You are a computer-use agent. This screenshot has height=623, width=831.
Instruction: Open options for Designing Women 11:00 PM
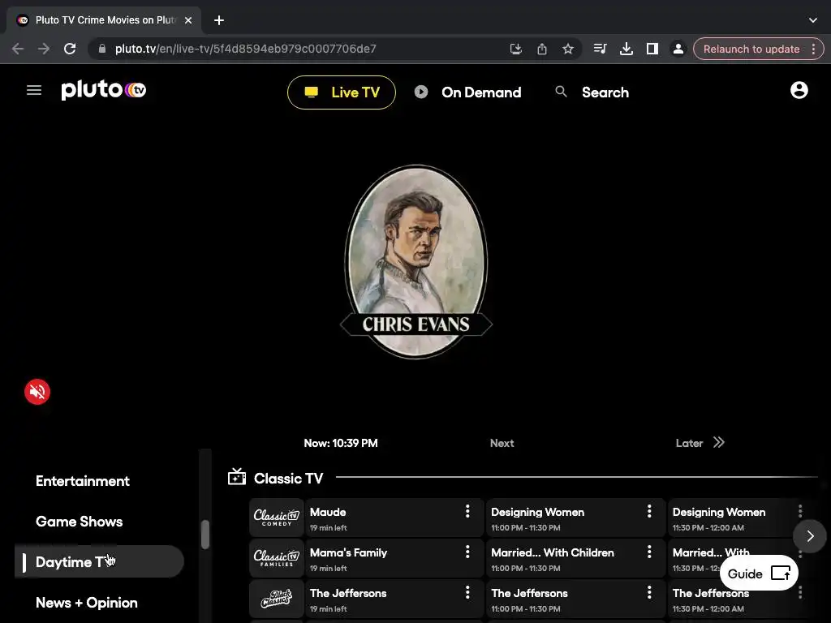click(649, 511)
